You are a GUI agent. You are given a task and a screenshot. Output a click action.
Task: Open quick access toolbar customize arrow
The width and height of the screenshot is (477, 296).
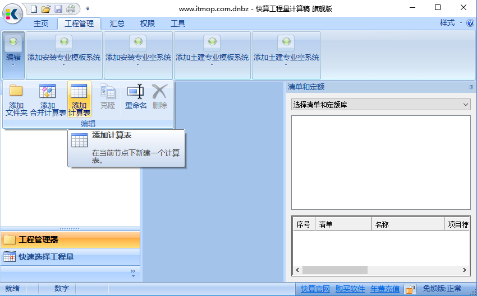(x=88, y=9)
